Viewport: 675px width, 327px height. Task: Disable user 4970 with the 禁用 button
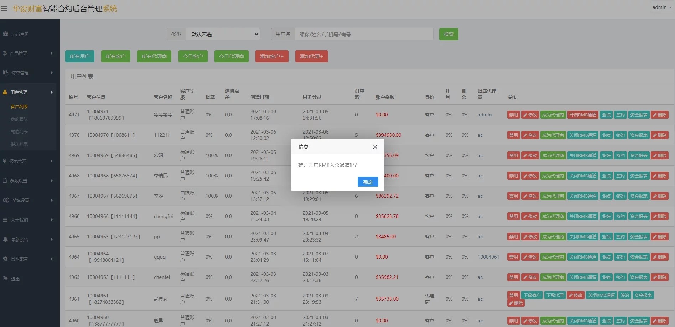[x=513, y=135]
